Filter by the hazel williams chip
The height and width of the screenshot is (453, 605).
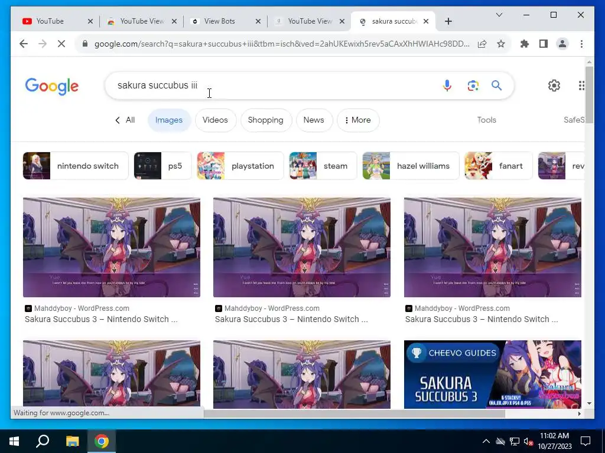pyautogui.click(x=411, y=166)
